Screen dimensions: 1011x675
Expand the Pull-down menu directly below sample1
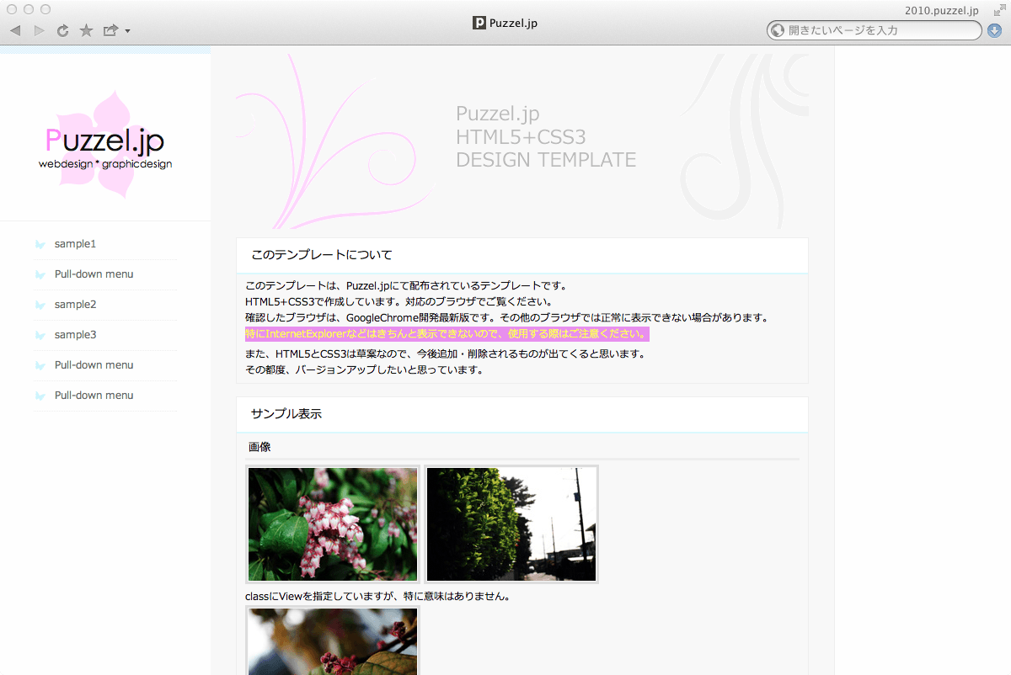pyautogui.click(x=94, y=274)
